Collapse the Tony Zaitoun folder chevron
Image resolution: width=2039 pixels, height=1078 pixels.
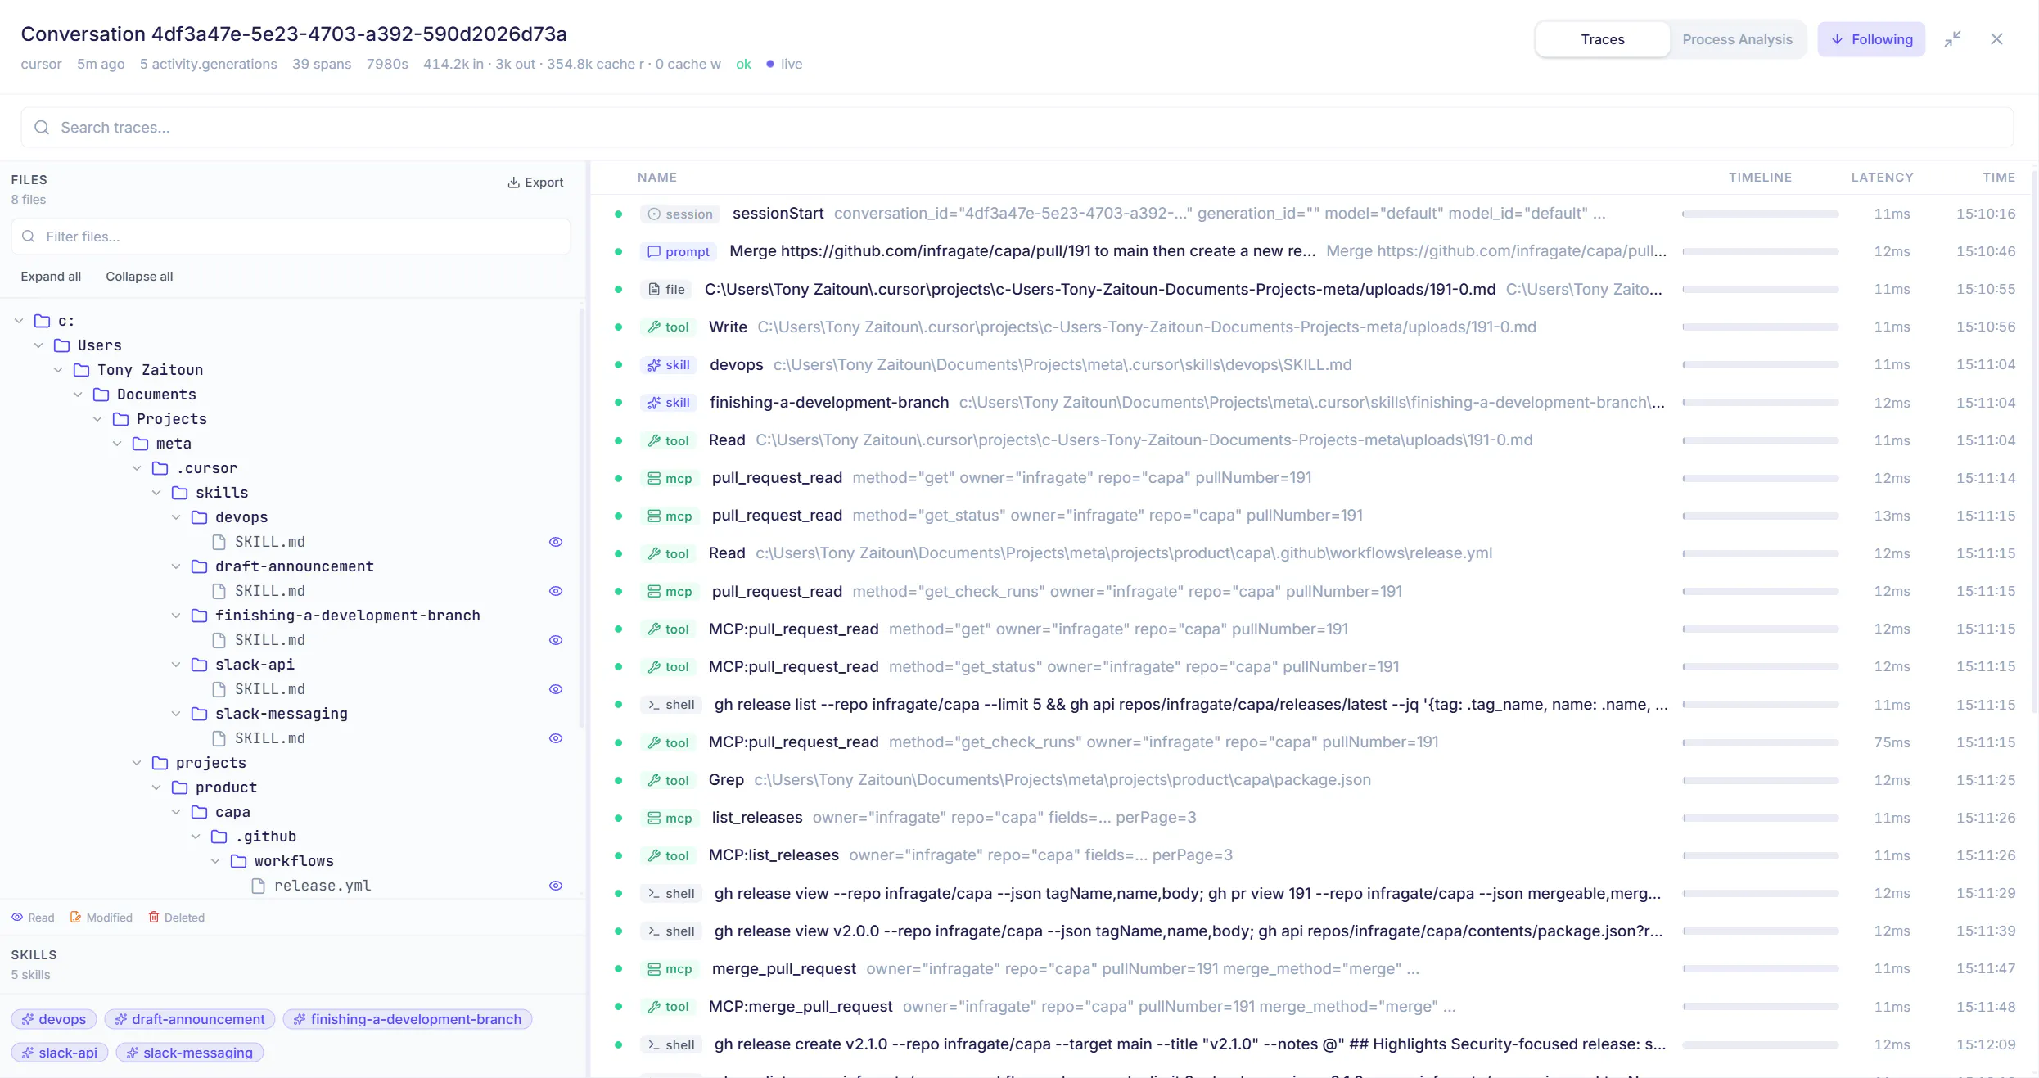(x=57, y=370)
